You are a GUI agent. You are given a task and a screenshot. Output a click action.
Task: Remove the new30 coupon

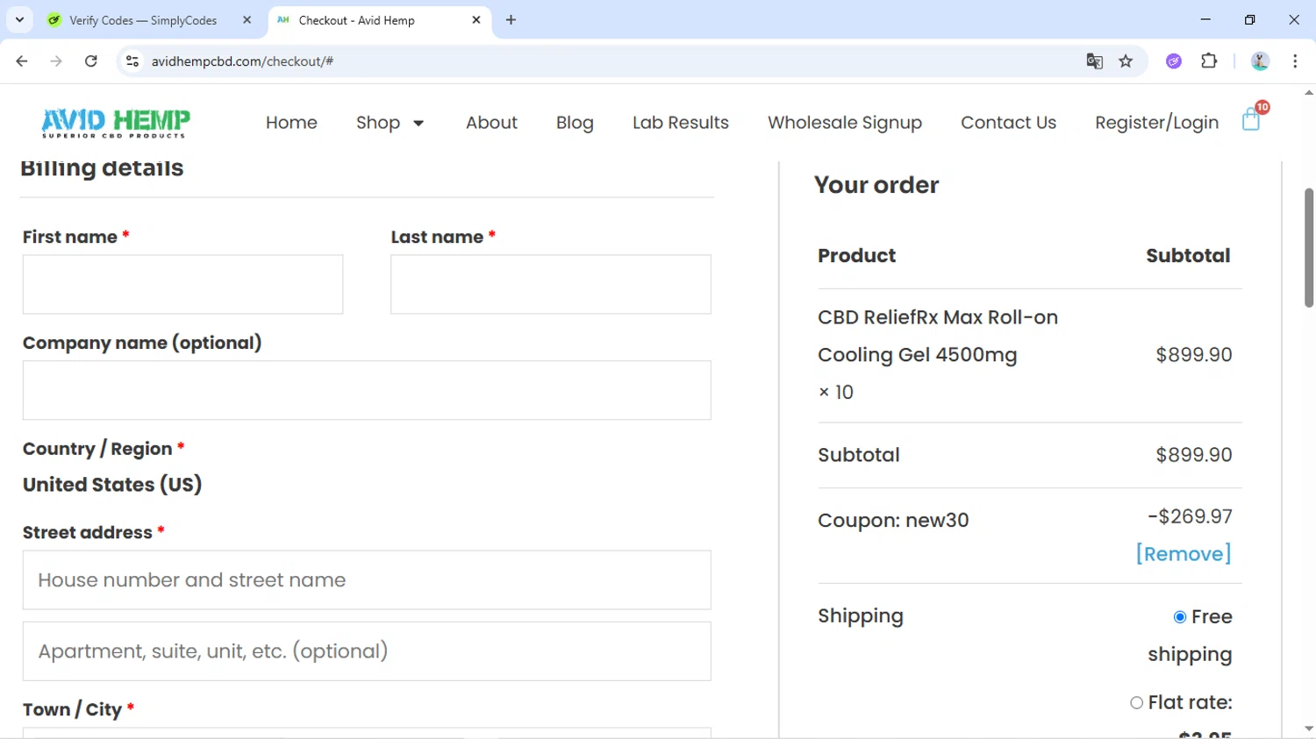[1184, 554]
